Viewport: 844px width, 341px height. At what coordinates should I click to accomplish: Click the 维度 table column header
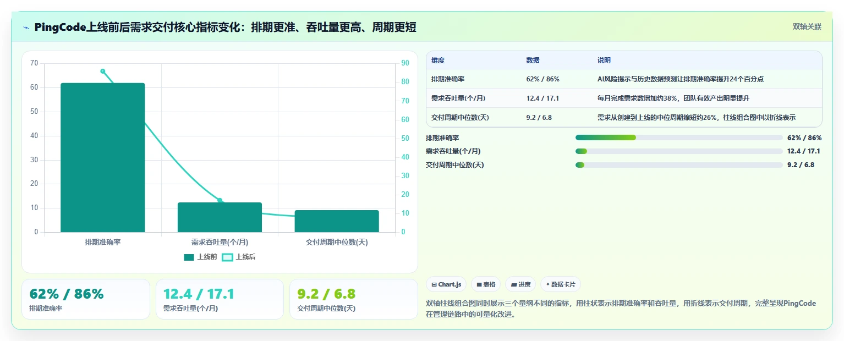438,61
